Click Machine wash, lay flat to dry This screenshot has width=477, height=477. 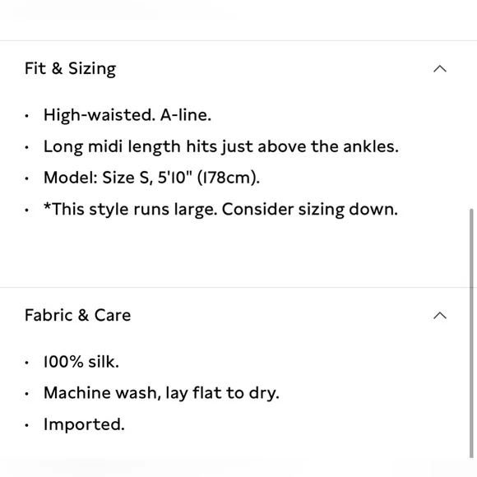(161, 393)
